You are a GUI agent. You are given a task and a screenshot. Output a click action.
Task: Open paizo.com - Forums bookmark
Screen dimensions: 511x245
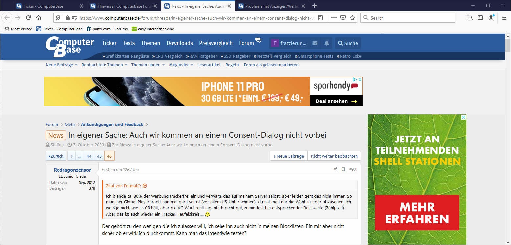pos(107,29)
